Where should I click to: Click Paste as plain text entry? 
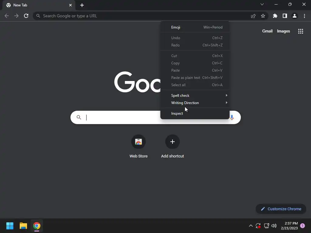tap(195, 78)
